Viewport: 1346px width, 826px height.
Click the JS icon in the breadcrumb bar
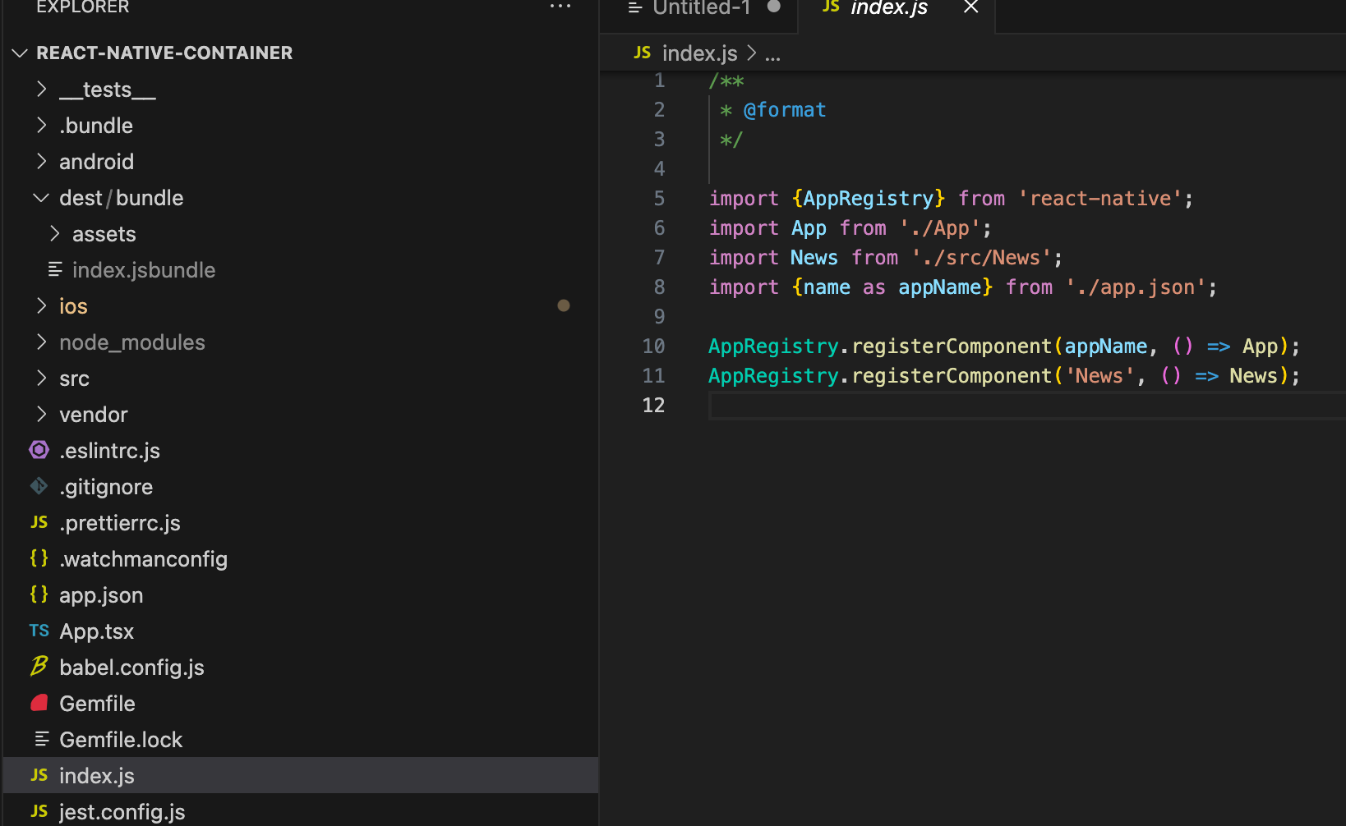coord(643,53)
